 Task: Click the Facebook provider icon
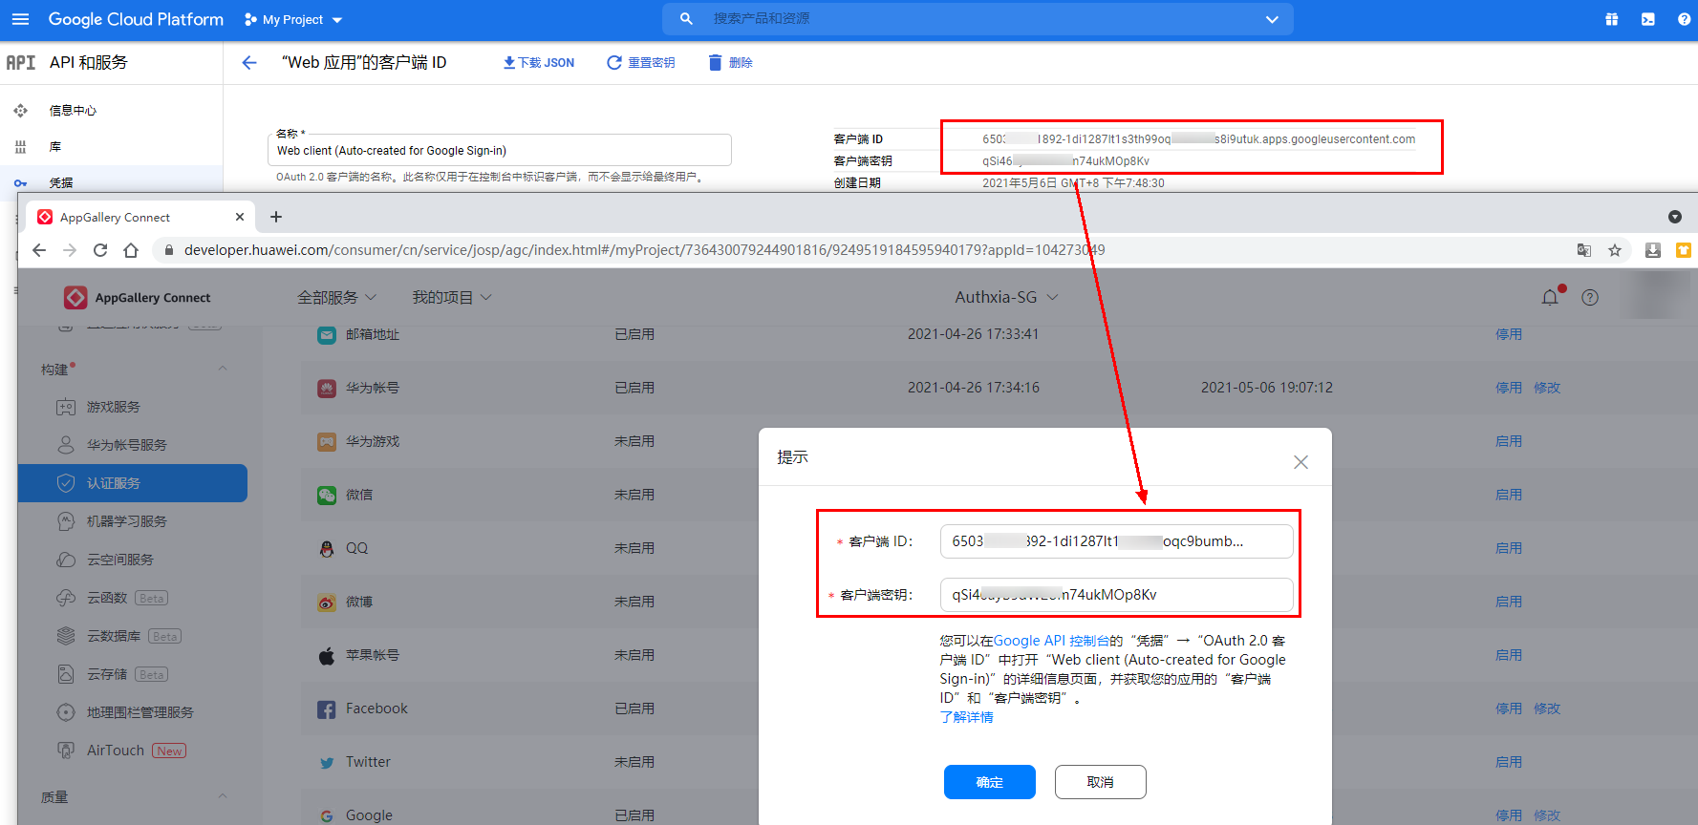327,709
